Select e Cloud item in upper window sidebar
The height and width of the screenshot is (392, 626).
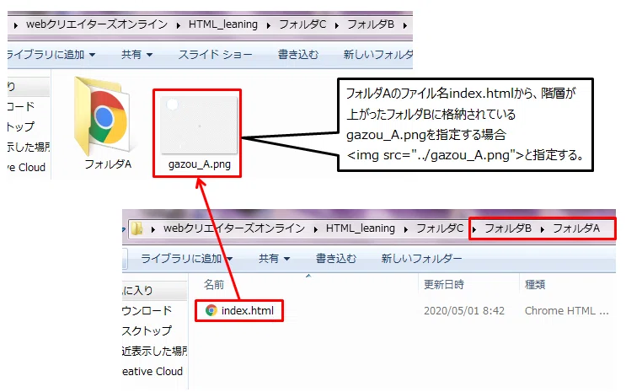(x=26, y=167)
